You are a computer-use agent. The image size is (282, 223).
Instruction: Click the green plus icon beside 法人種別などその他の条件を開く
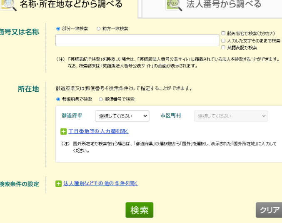click(59, 184)
